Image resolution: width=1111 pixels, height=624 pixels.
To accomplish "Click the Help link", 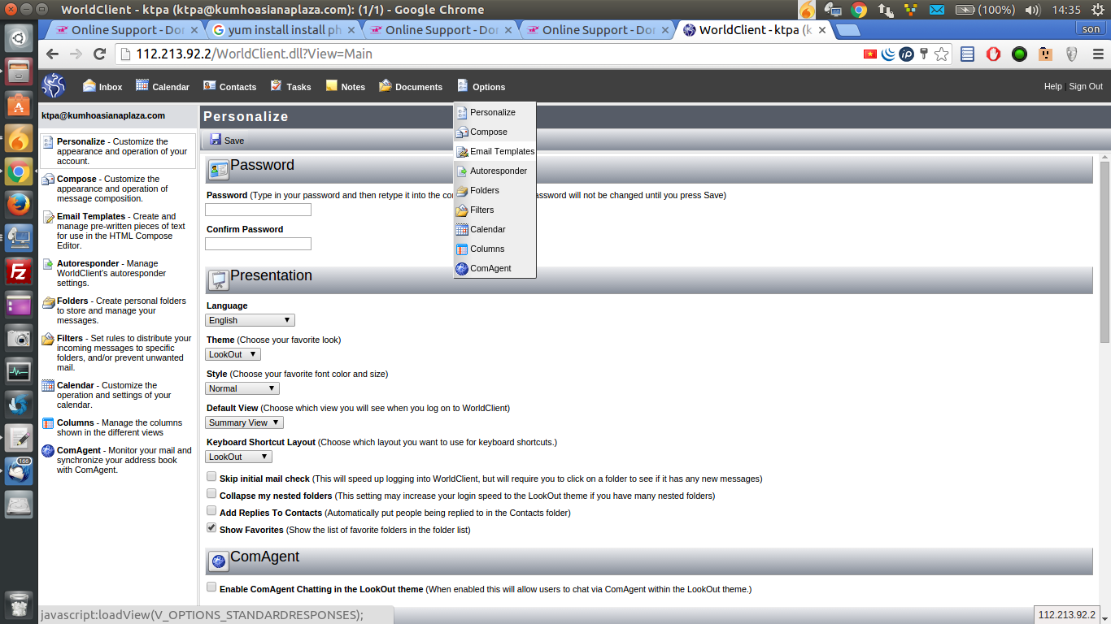I will tap(1052, 86).
